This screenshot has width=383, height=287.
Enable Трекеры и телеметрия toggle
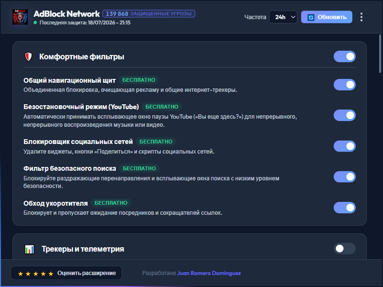344,248
